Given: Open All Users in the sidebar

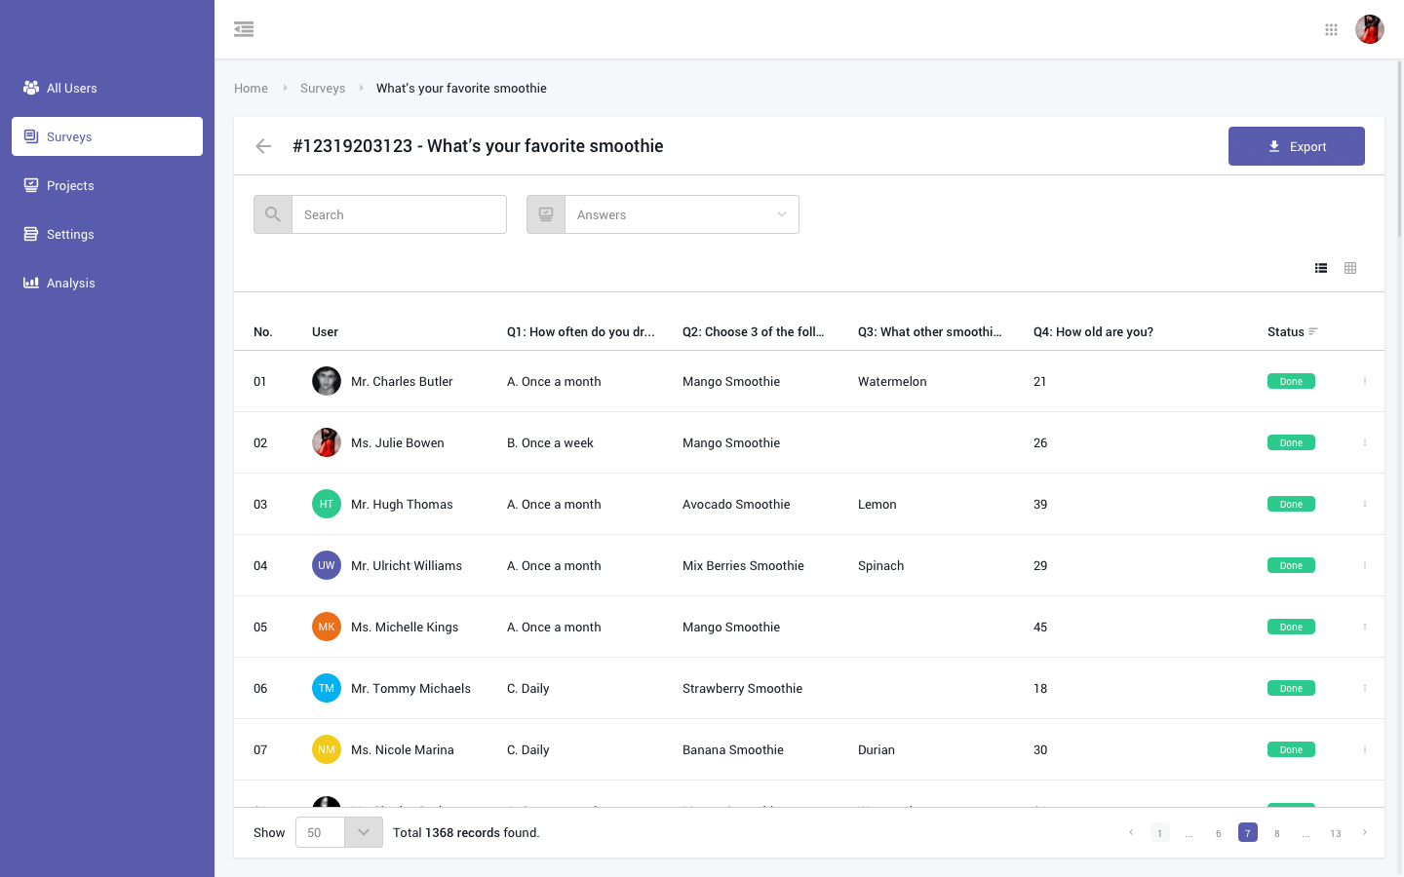Looking at the screenshot, I should point(72,88).
